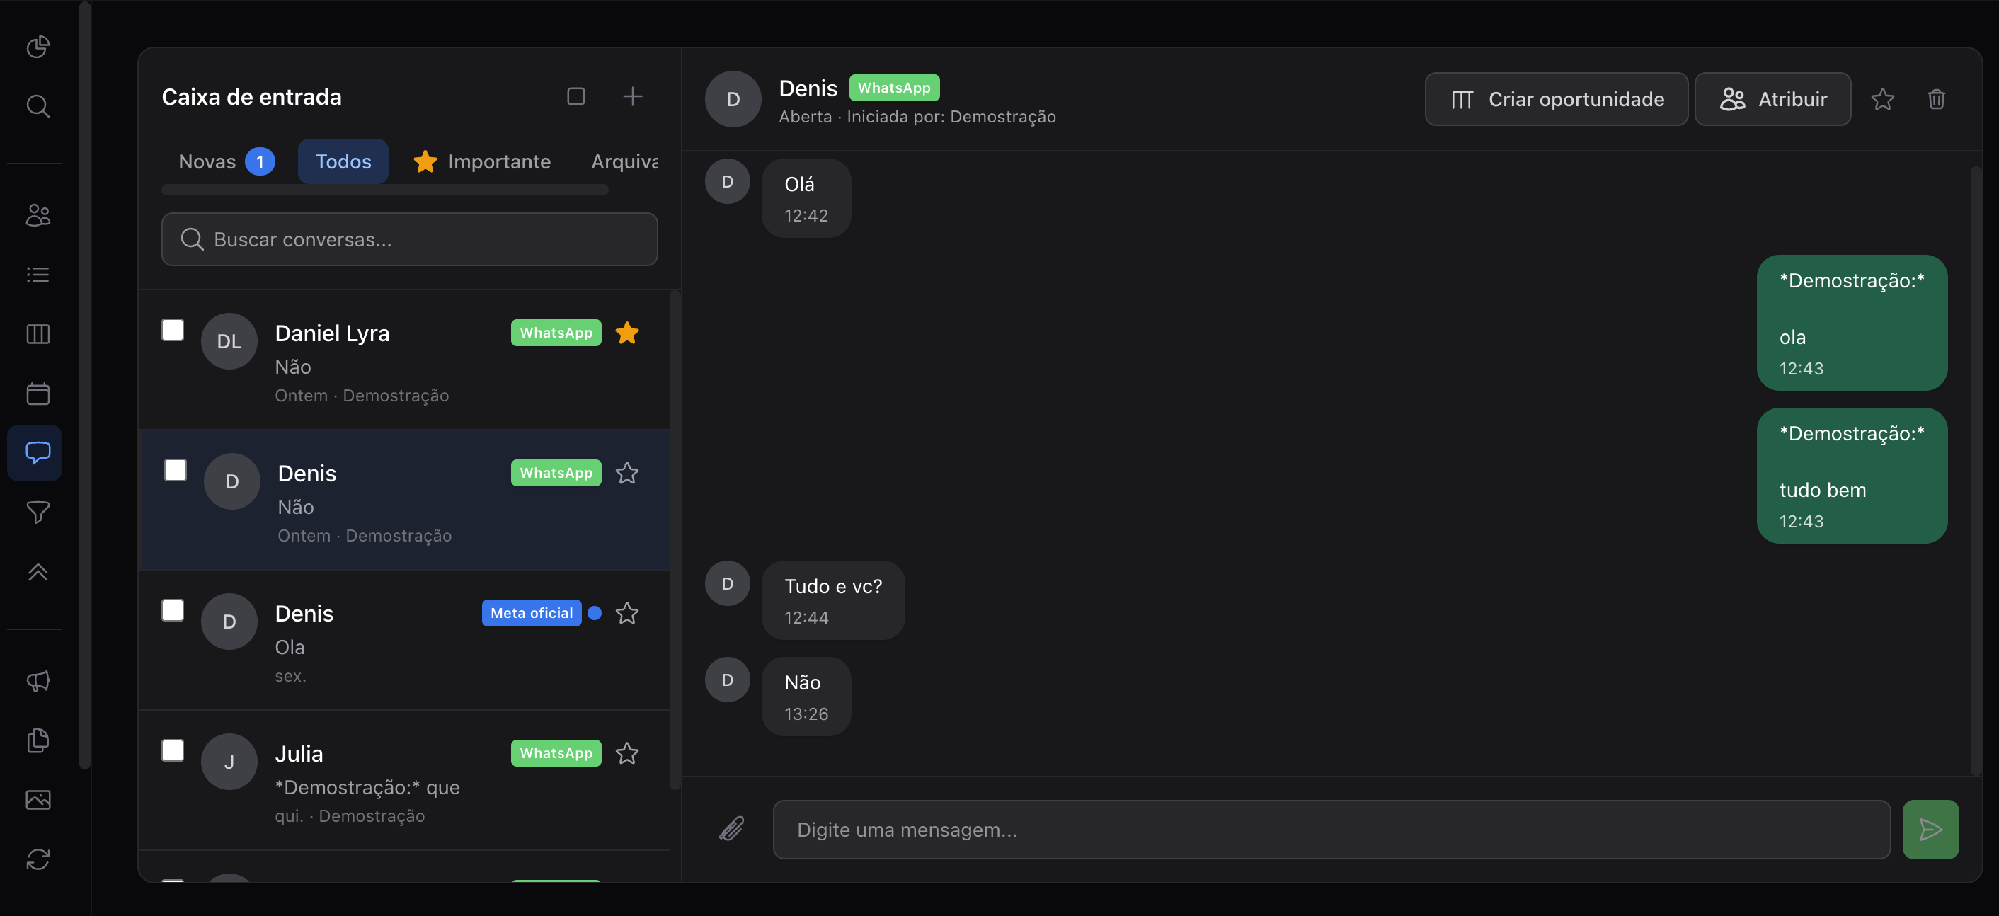Open the dashboard pie chart icon in sidebar
Screen dimensions: 1999x916
point(38,47)
